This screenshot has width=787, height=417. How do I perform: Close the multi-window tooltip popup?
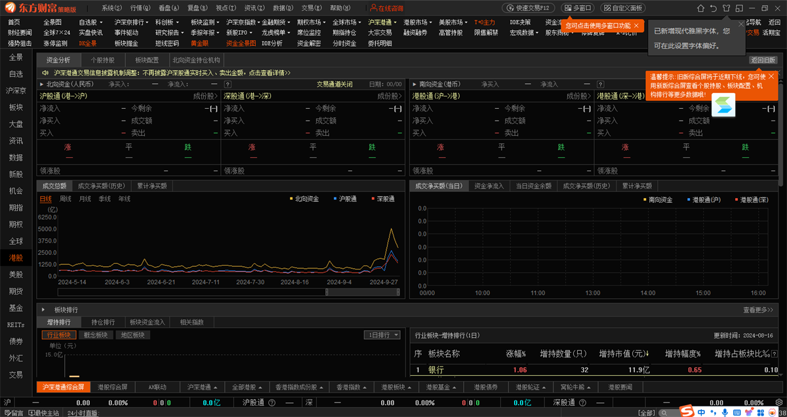(x=636, y=25)
